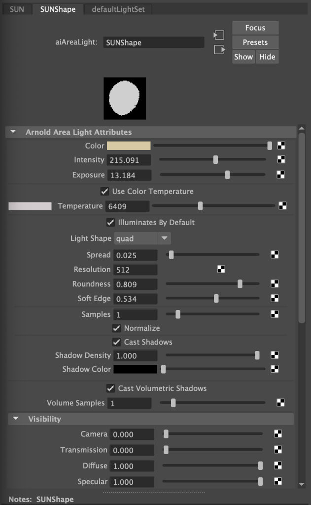This screenshot has height=505, width=311.
Task: Uncheck the Cast Shadows option
Action: click(116, 342)
